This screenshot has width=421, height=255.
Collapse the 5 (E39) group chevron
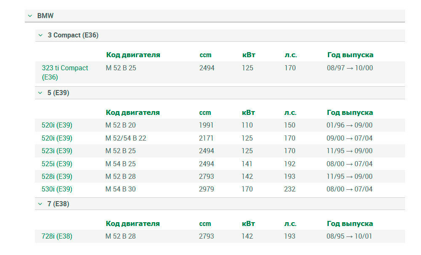click(x=40, y=93)
